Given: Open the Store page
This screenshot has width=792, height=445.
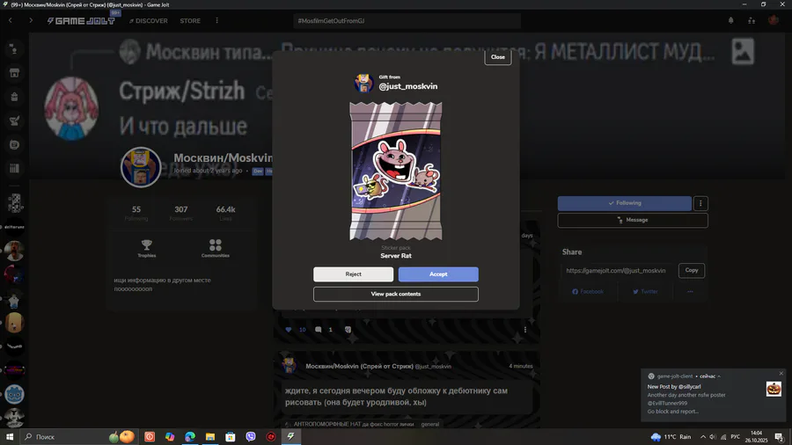Looking at the screenshot, I should 190,21.
